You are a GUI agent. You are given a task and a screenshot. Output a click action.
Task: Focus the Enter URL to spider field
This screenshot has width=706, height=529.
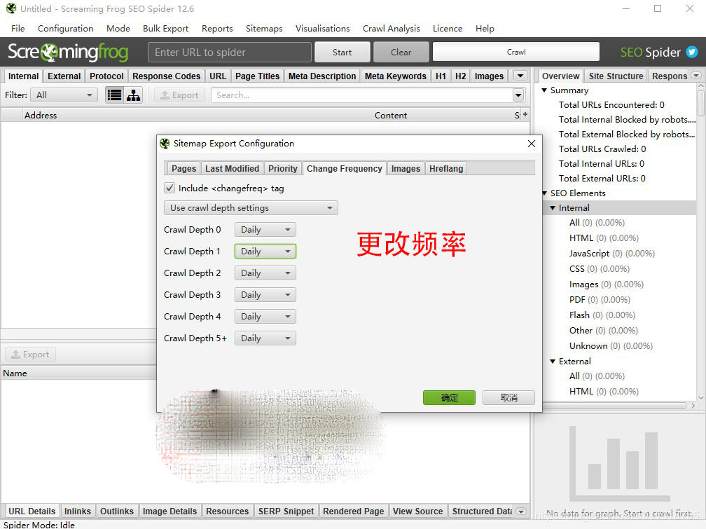tap(229, 53)
